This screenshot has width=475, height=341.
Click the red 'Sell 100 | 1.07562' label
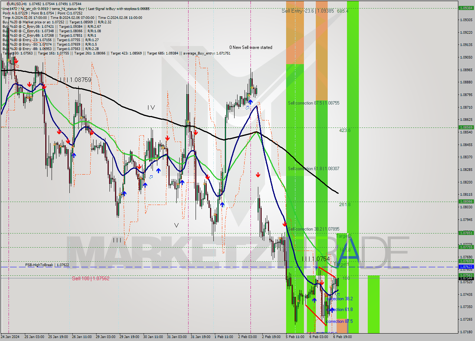91,278
